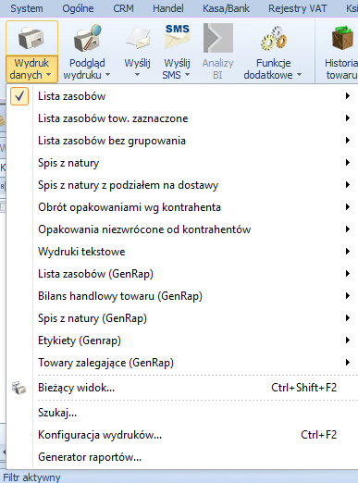
Task: Click the Historia towaru crate icon
Action: pos(342,38)
